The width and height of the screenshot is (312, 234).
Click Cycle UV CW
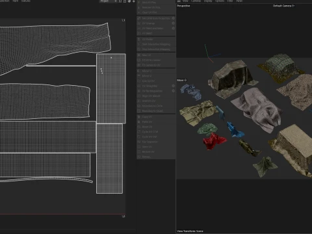tap(149, 136)
